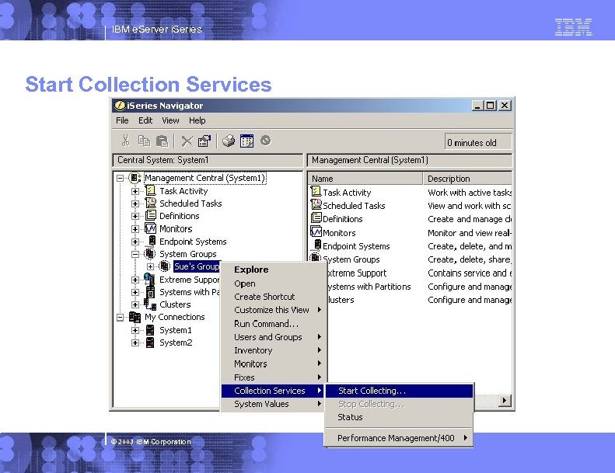Click the Cancel request toolbar icon
615x473 pixels.
click(x=266, y=141)
